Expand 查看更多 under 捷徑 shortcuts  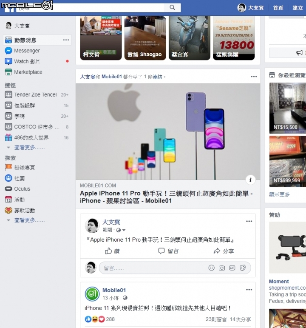29,148
